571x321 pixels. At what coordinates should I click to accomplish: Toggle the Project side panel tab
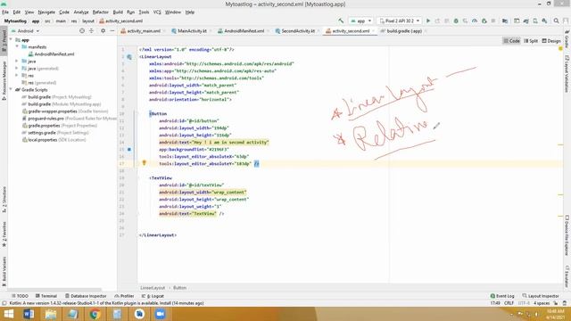coord(4,41)
